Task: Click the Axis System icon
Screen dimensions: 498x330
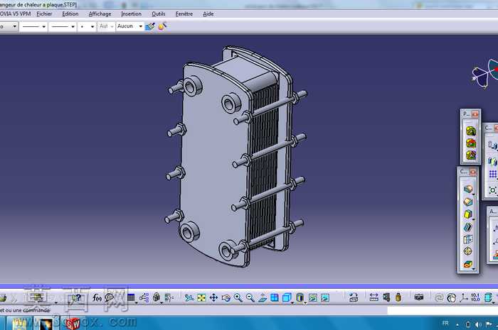Action: (464, 297)
